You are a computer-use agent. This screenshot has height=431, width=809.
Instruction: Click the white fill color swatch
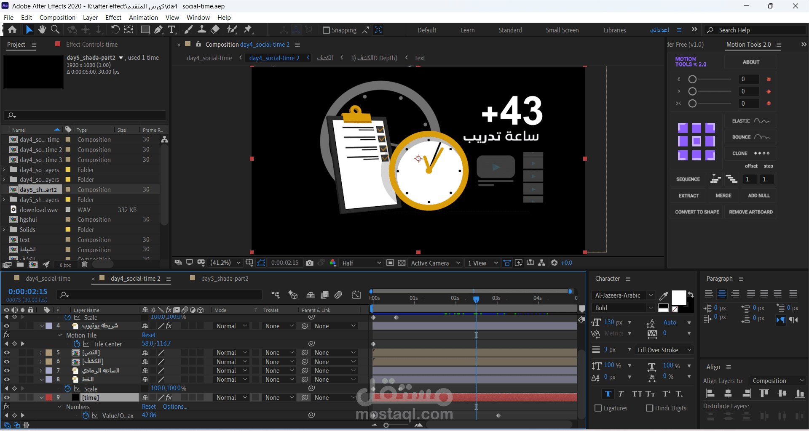pyautogui.click(x=678, y=298)
